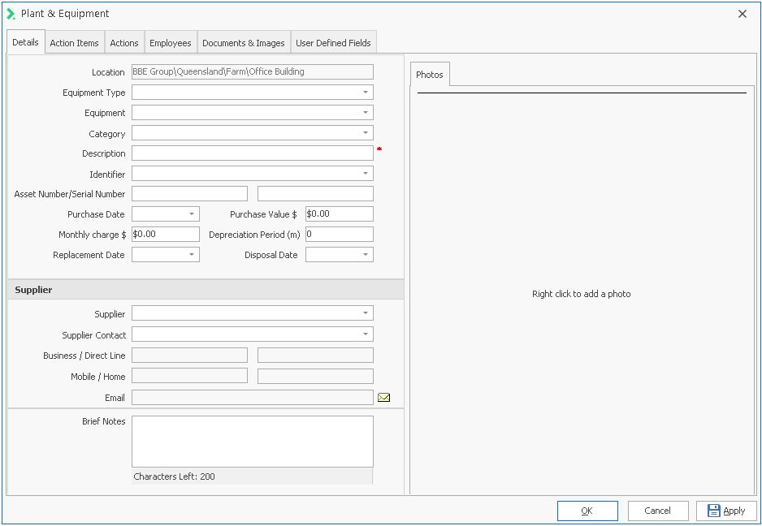Viewport: 762px width, 526px height.
Task: Close the Plant & Equipment dialog
Action: click(742, 14)
